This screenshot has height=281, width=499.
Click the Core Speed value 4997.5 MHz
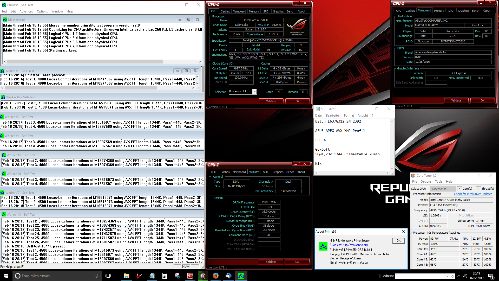tap(241, 68)
